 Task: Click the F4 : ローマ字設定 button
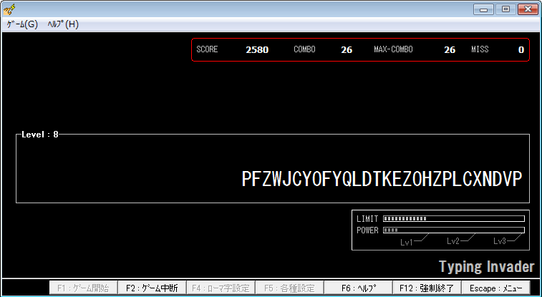point(221,288)
